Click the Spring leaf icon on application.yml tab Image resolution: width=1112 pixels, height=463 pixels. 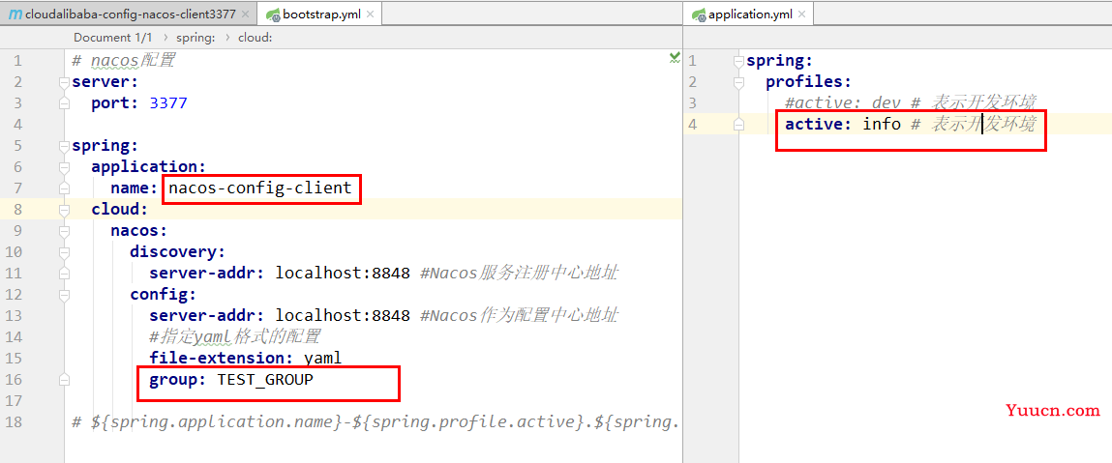click(x=698, y=14)
